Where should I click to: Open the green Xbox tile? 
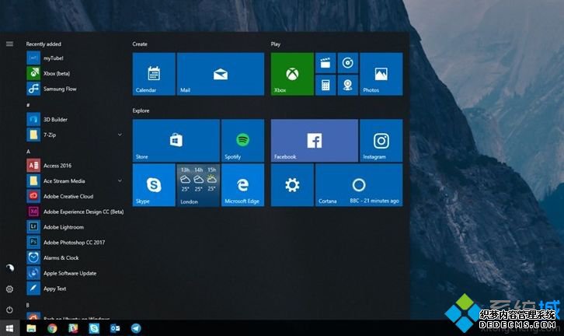[x=292, y=74]
